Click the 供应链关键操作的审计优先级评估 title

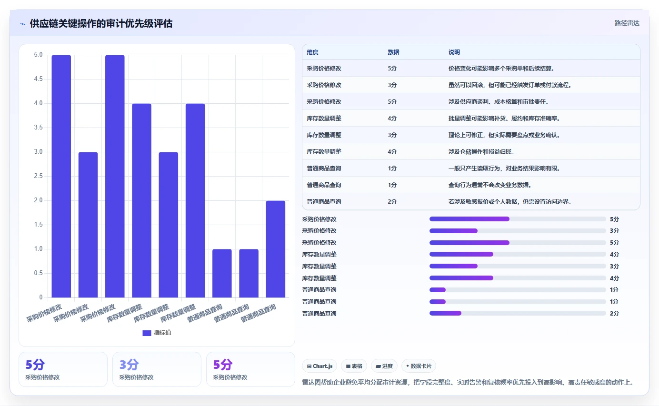coord(101,23)
